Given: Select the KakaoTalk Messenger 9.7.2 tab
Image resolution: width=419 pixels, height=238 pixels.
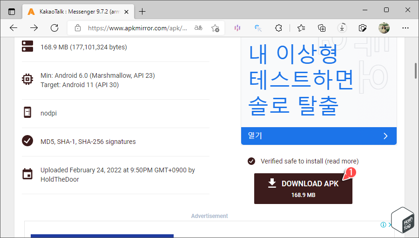Looking at the screenshot, I should [79, 12].
